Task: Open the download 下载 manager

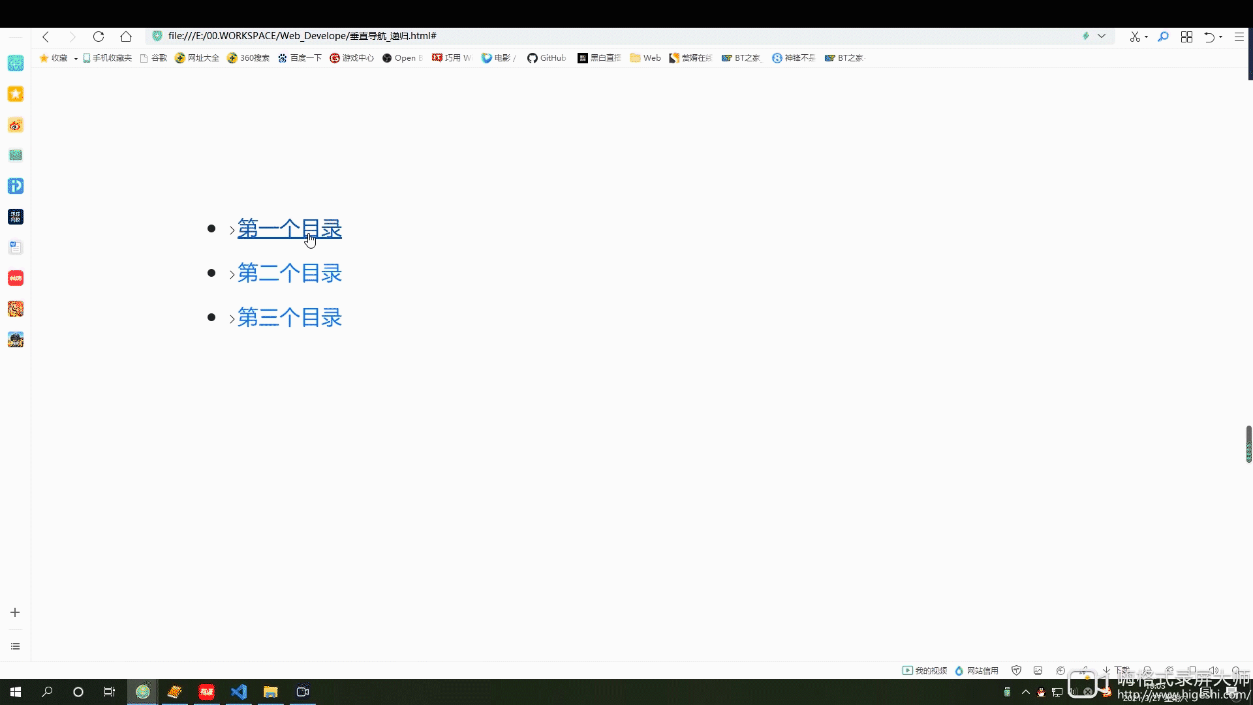Action: coord(1117,670)
